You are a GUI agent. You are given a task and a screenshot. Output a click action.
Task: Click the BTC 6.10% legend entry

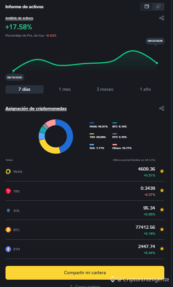point(119,125)
